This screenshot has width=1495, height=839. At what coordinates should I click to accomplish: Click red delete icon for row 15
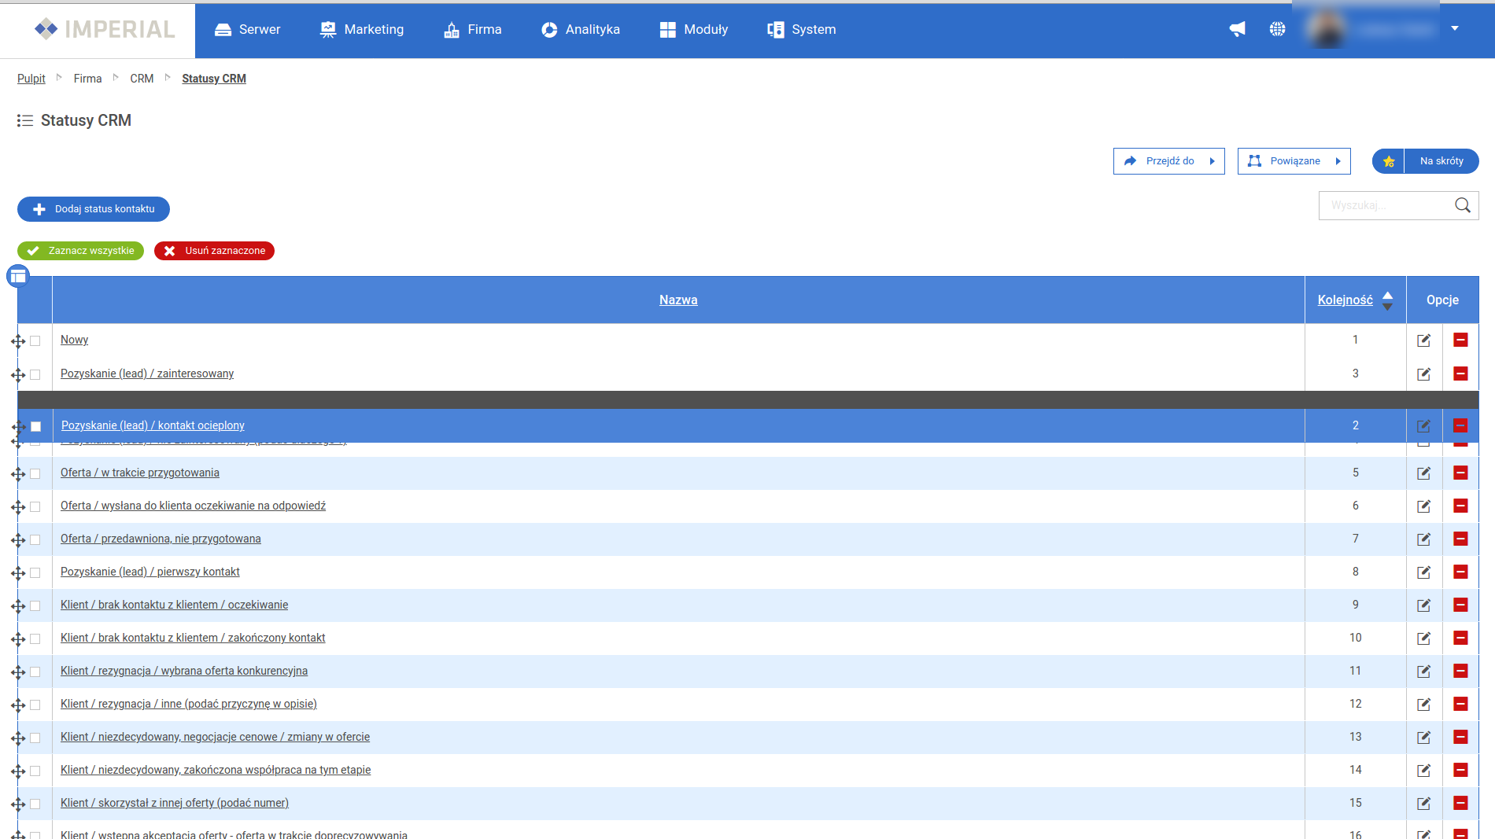pos(1460,803)
